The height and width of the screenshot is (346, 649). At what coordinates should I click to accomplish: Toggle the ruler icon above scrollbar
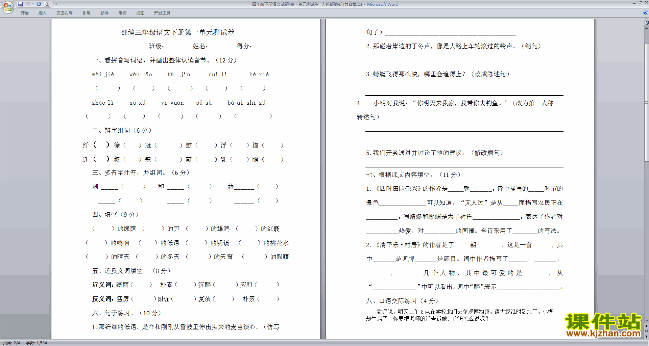647,23
